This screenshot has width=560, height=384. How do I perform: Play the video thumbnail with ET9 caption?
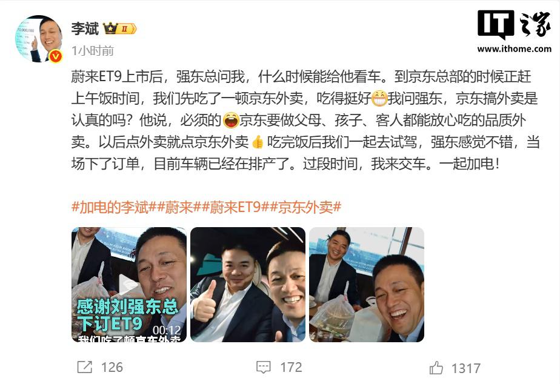click(129, 285)
